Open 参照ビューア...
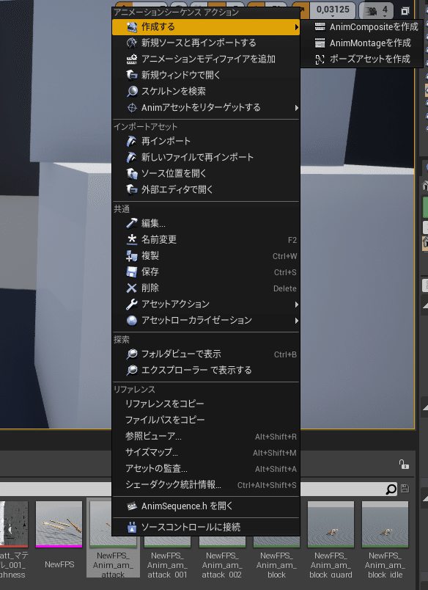This screenshot has height=590, width=428. [205, 436]
